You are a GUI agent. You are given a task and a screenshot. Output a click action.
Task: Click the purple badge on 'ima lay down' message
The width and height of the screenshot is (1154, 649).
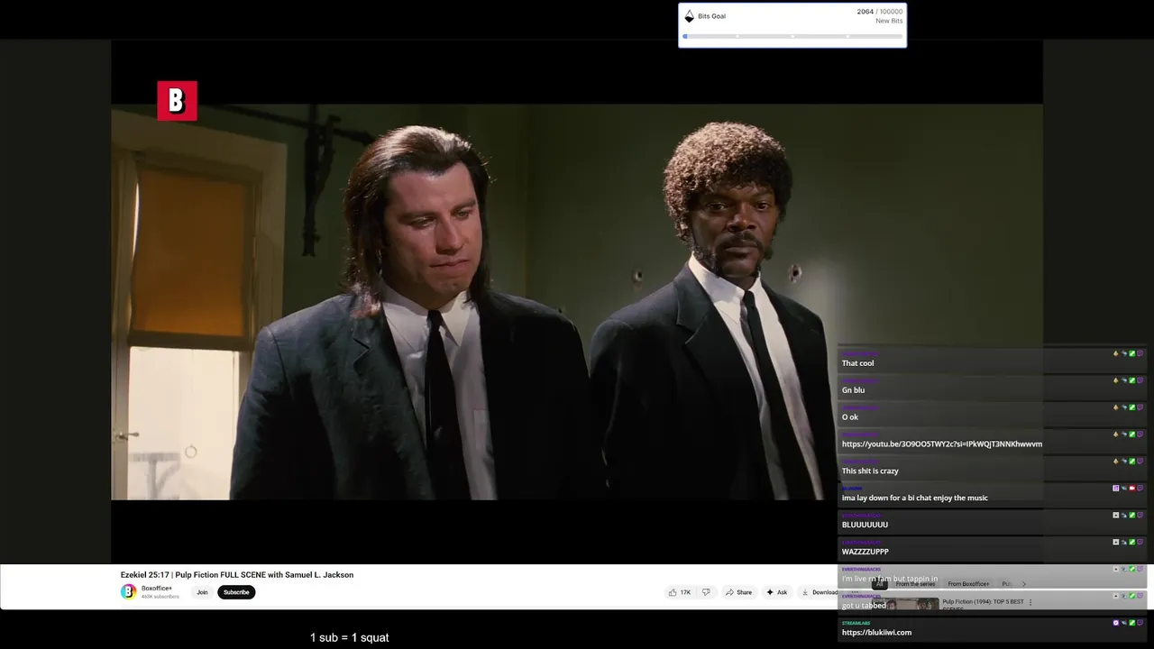pos(1115,488)
